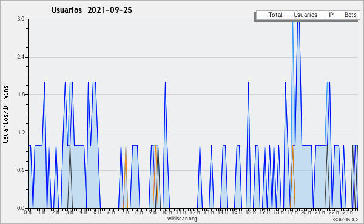Click the 2.4 y-axis value
Viewport: 364px width, 224px height.
21,57
